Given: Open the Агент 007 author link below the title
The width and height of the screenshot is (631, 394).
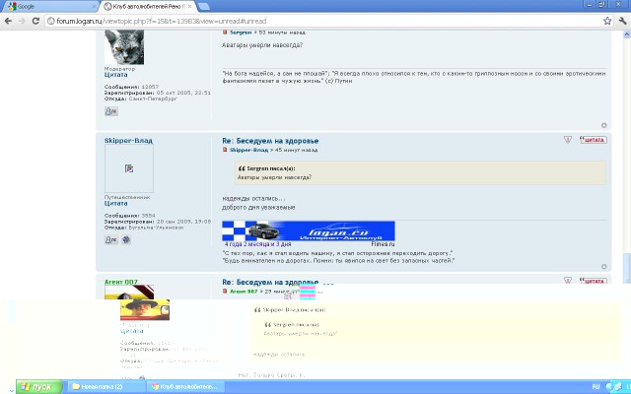Looking at the screenshot, I should pos(244,292).
